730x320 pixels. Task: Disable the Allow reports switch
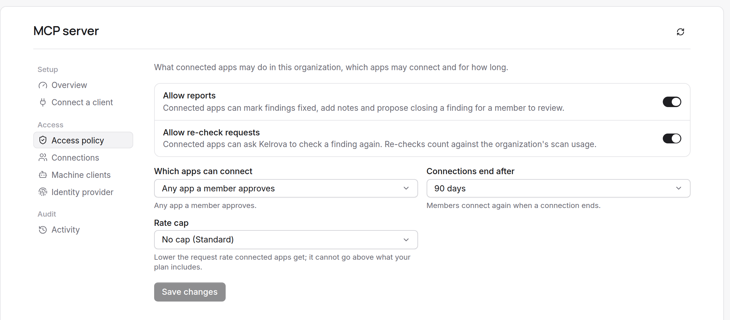click(x=672, y=102)
